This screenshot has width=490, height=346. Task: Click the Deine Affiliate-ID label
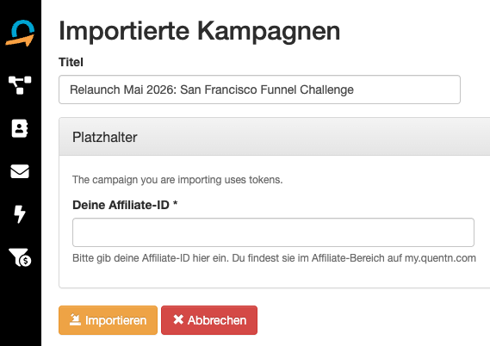click(121, 205)
